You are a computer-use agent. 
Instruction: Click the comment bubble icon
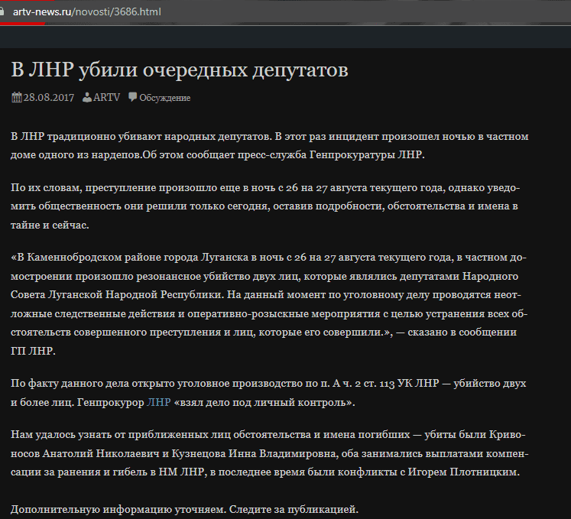click(133, 97)
